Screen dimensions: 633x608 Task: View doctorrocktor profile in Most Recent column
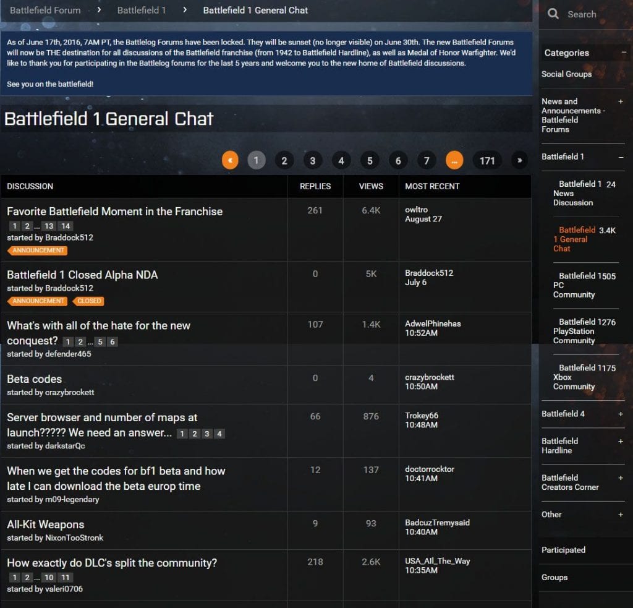(430, 469)
